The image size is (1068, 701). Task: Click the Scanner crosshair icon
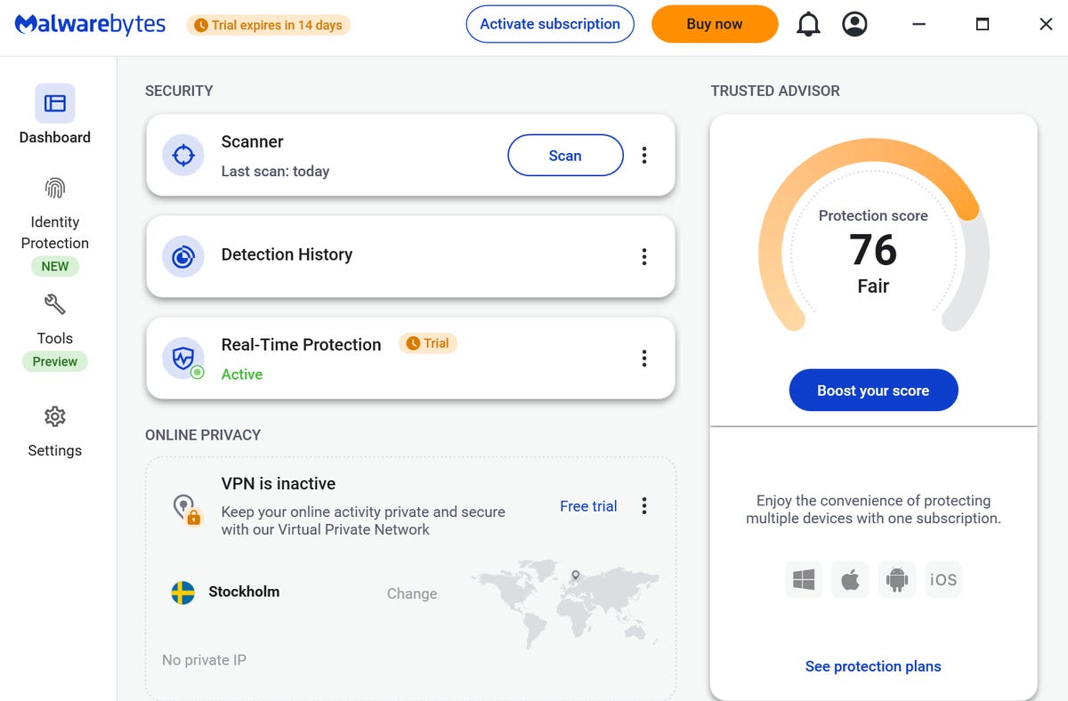tap(183, 156)
